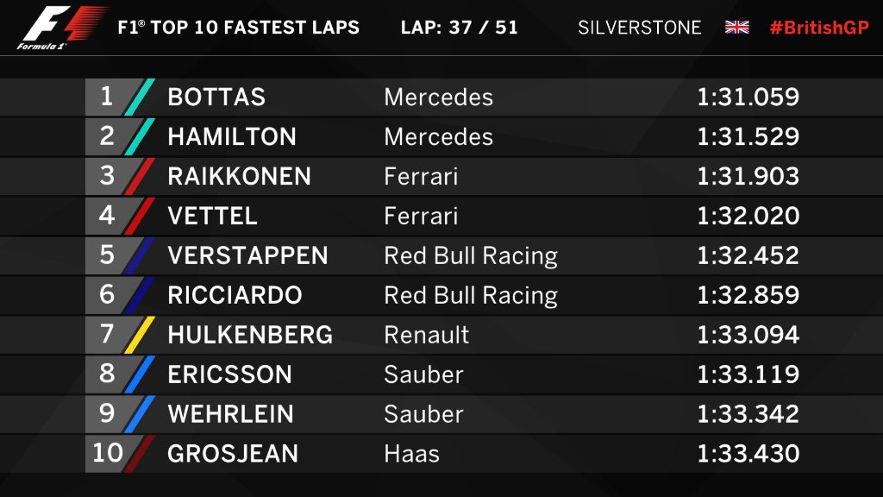The width and height of the screenshot is (883, 497).
Task: Click the red Ferrari stripe beside Raikkonen
Action: (x=139, y=176)
